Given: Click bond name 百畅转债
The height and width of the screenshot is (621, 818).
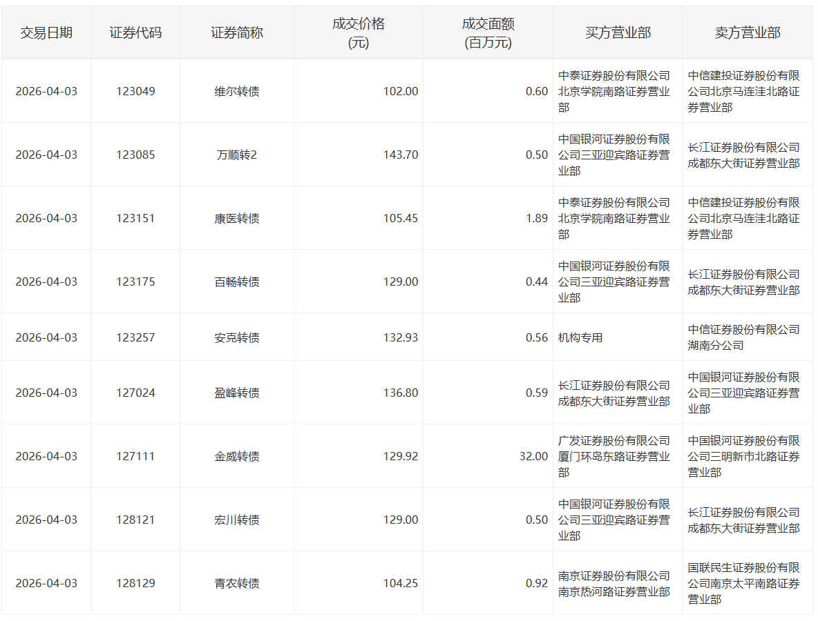Looking at the screenshot, I should pyautogui.click(x=237, y=282).
